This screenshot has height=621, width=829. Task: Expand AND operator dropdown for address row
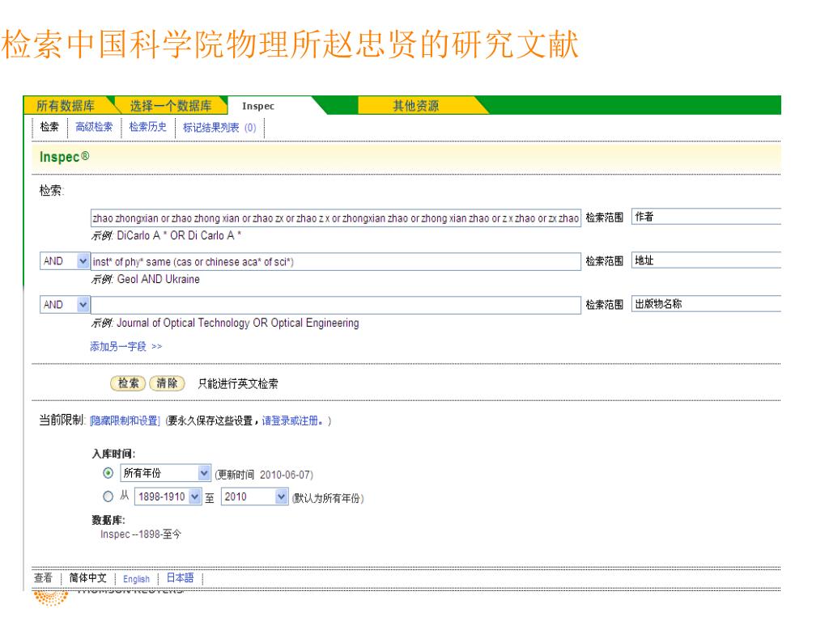[65, 261]
